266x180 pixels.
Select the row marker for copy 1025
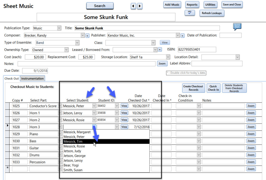point(8,106)
